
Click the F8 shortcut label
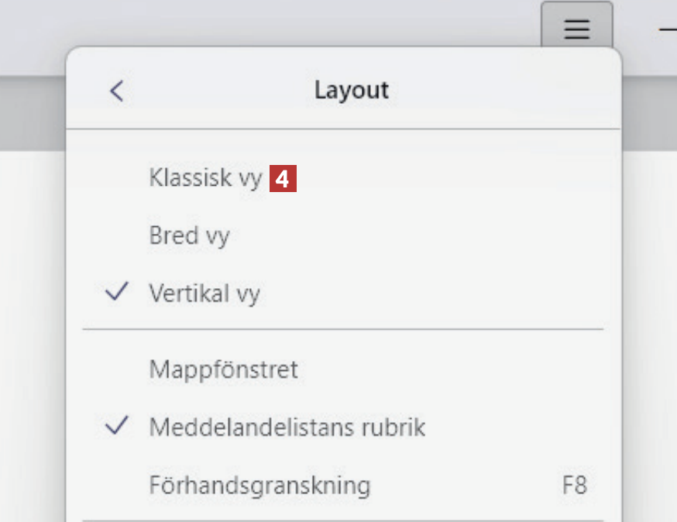[574, 486]
